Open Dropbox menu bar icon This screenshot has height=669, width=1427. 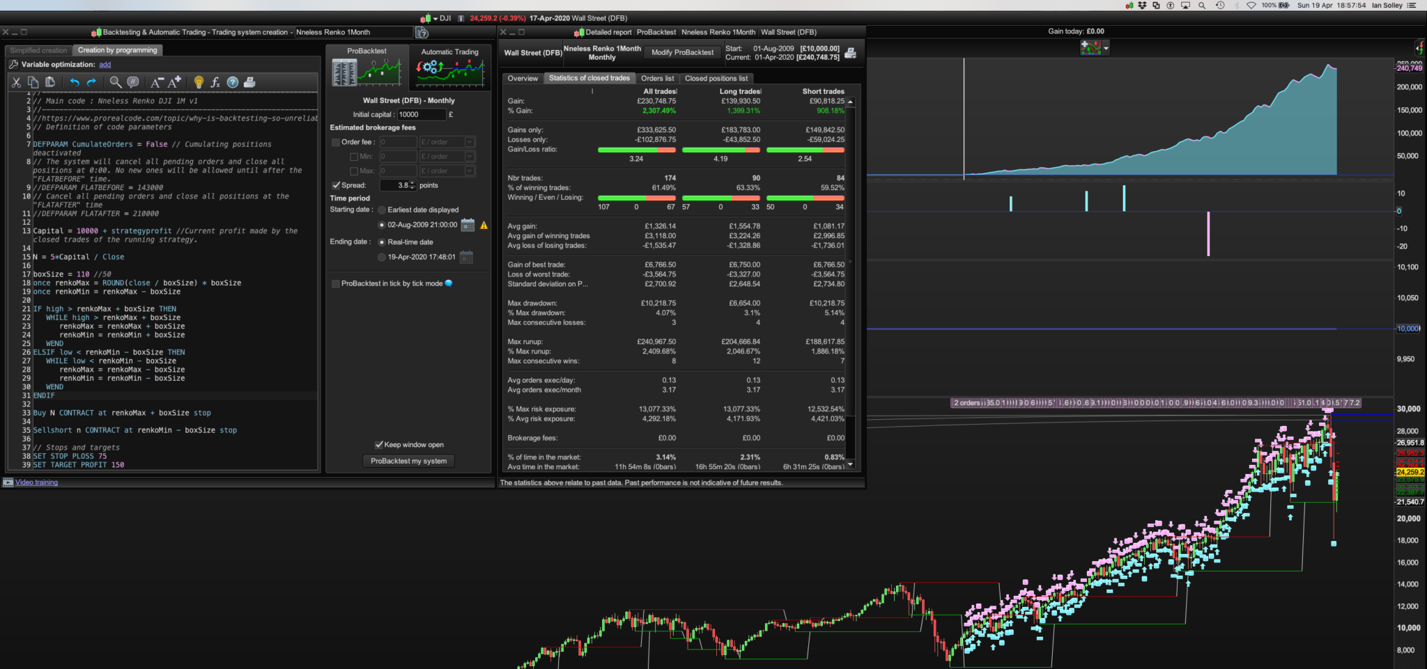click(x=1142, y=5)
